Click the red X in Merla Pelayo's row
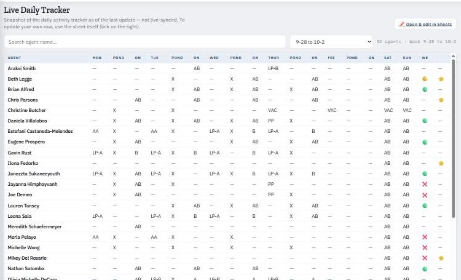The height and width of the screenshot is (280, 461). click(425, 237)
